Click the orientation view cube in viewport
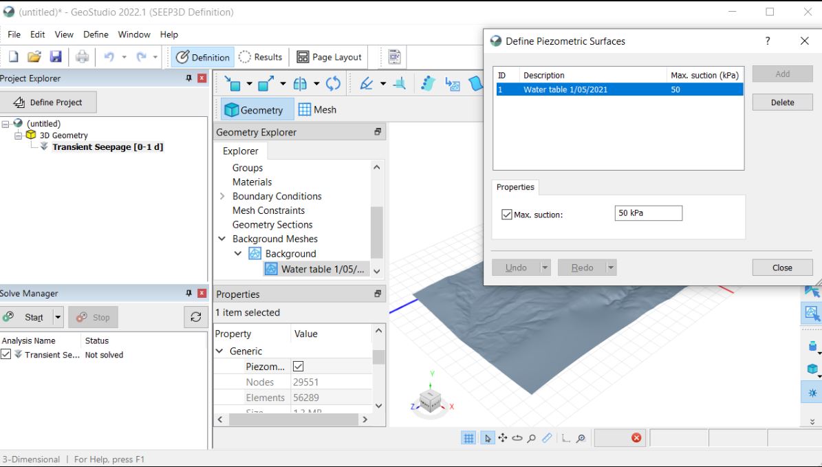 pos(431,402)
